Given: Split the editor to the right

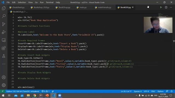Looking at the screenshot, I should tap(166, 7).
